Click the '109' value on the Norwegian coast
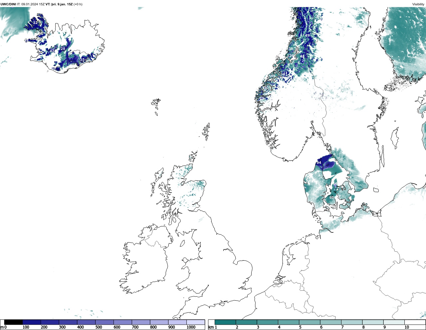The width and height of the screenshot is (426, 330). coord(272,76)
